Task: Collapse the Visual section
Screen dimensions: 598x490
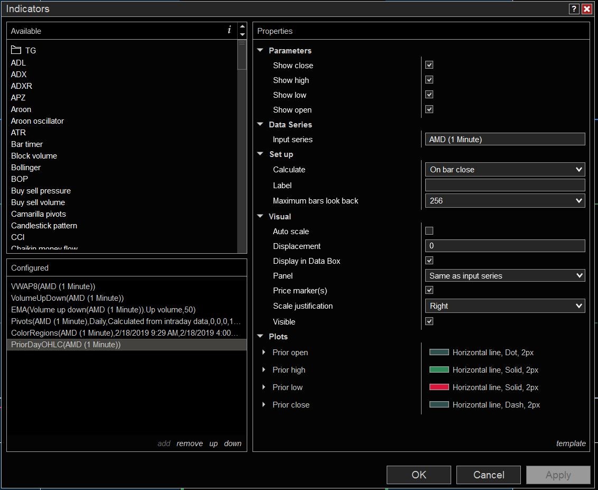Action: 260,216
